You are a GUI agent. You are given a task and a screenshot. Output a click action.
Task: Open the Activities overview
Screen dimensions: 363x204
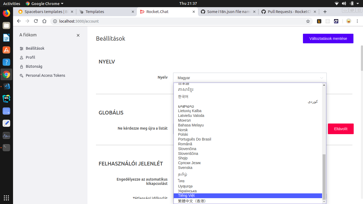click(11, 3)
